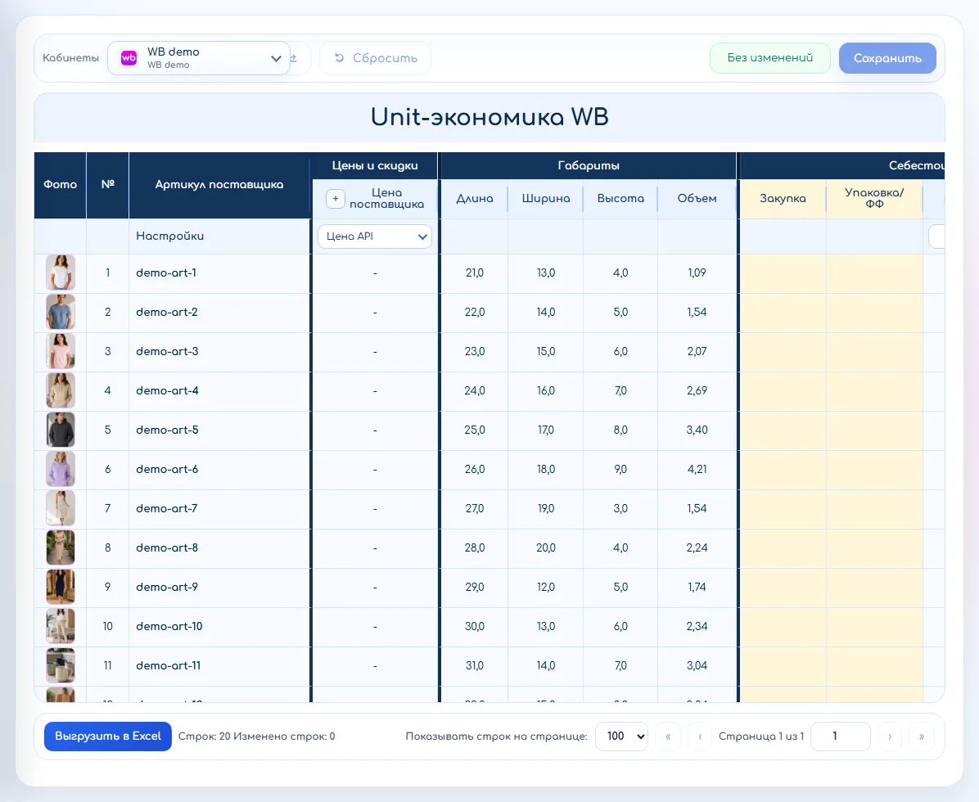Click the Строк: 20 Изменено строк: 0 status text

(x=256, y=737)
